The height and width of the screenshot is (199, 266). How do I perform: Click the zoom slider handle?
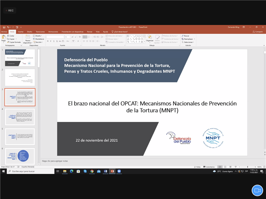[x=247, y=167]
